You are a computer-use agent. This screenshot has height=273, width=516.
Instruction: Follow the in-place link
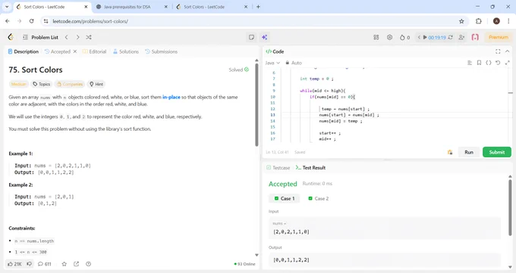tap(171, 97)
